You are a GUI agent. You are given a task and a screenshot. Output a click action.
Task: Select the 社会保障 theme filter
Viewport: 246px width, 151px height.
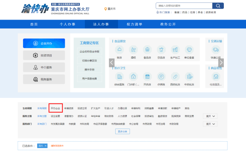pyautogui.click(x=136, y=116)
